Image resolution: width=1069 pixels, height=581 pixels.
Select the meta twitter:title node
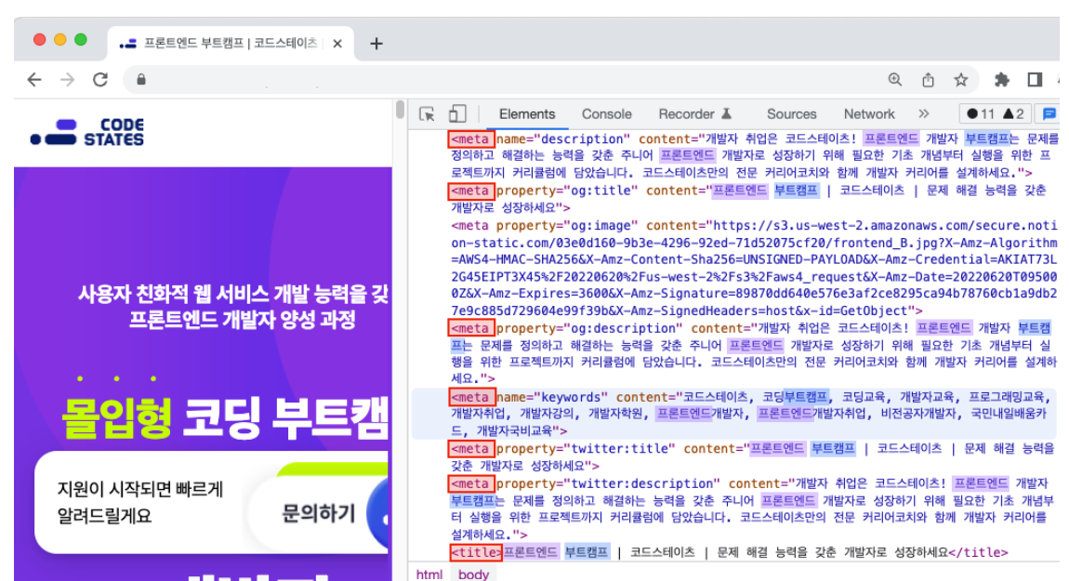click(x=752, y=456)
